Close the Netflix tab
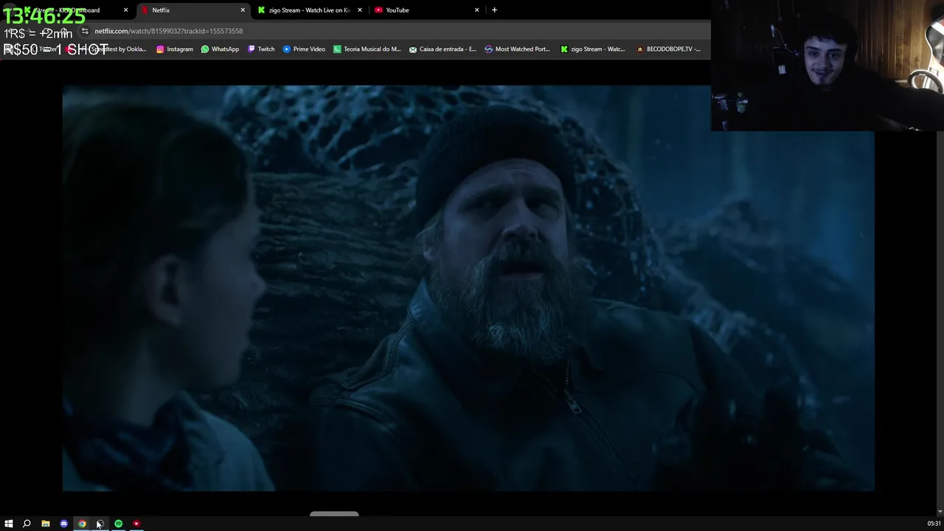This screenshot has height=531, width=944. point(243,10)
